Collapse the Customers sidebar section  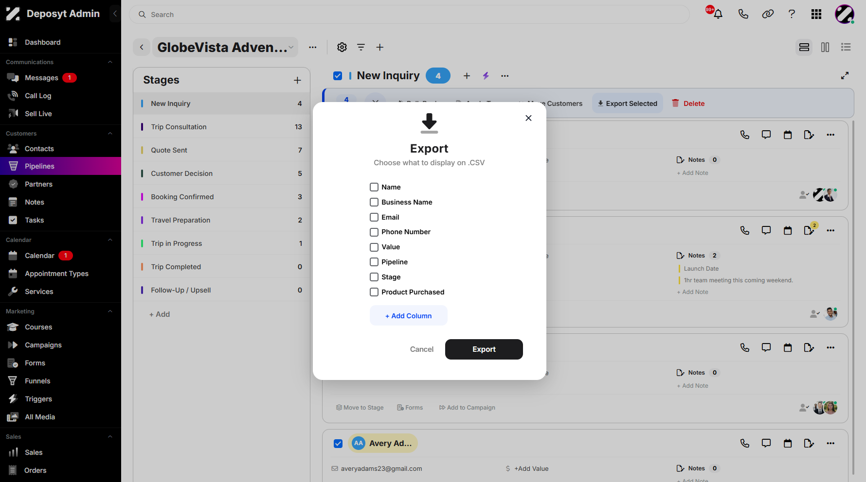[x=110, y=133]
